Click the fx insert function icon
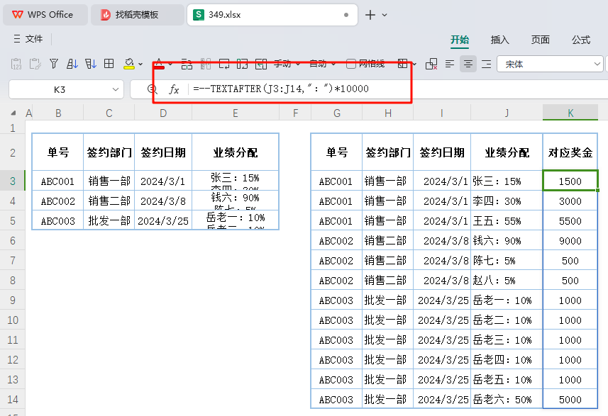The image size is (608, 416). click(x=174, y=89)
